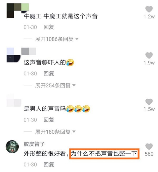Screen dimensions: 158x172
Task: Tap the heart beside 是男人的声音吗 comment
Action: [x=149, y=102]
